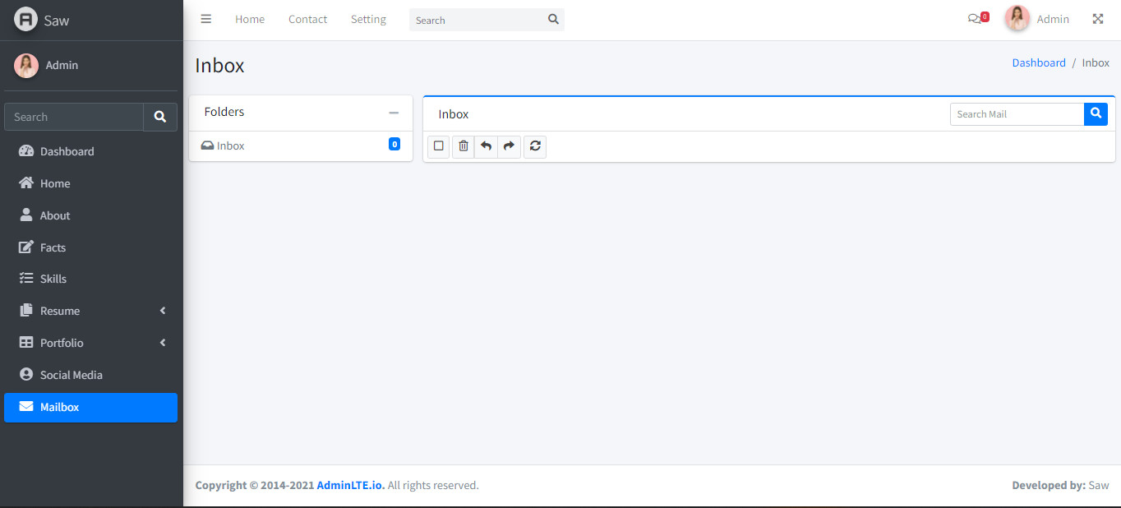The image size is (1121, 508).
Task: Toggle the select-all messages checkbox
Action: (439, 146)
